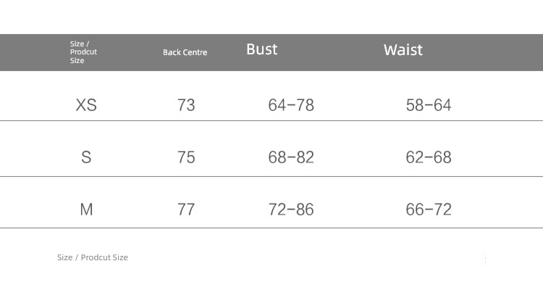Click bust range 64-78
This screenshot has height=303, width=543.
291,105
